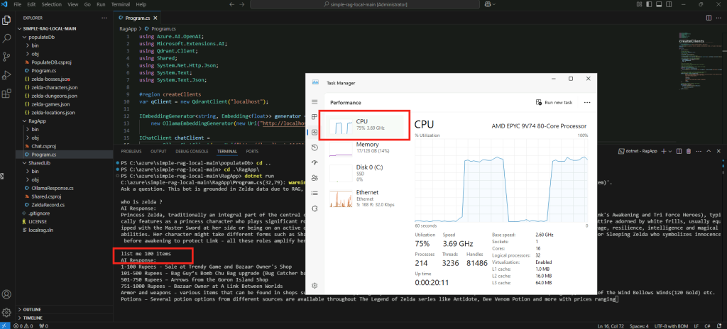Viewport: 727px width, 329px height.
Task: Click C# language mode in status bar
Action: pyautogui.click(x=708, y=325)
